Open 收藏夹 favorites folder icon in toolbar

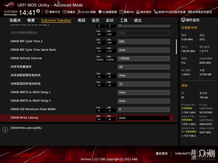[64, 12]
